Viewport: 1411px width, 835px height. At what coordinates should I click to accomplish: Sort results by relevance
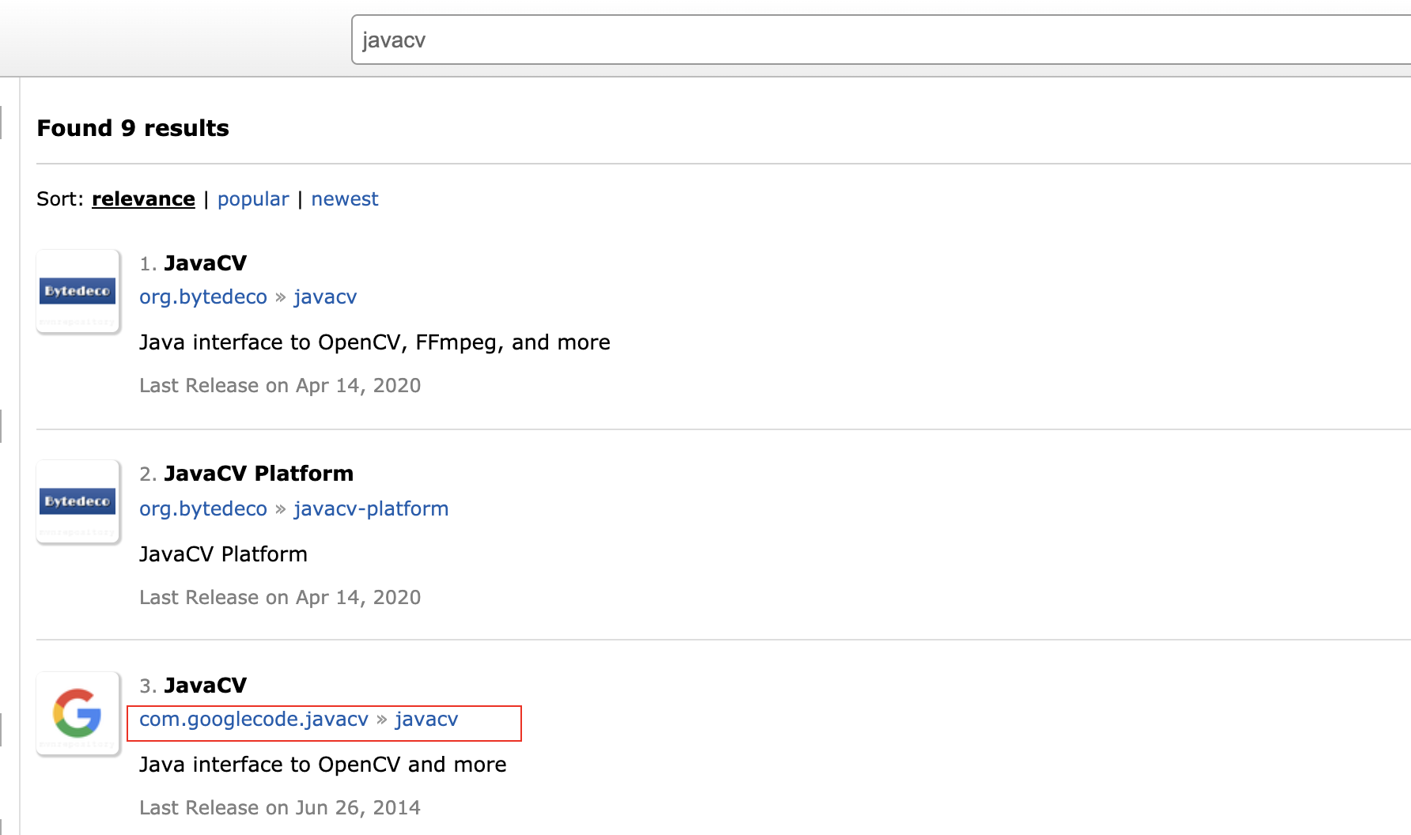coord(143,199)
